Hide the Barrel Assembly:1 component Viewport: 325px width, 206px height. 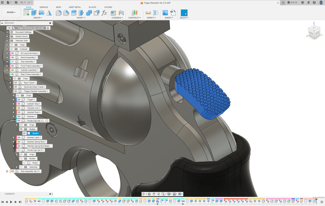click(12, 58)
